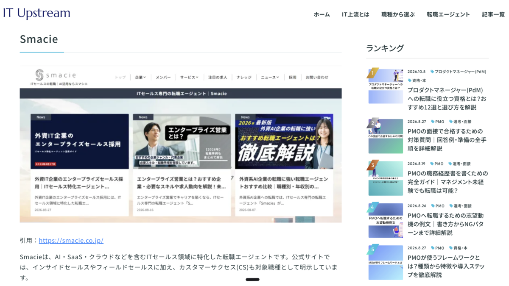Click the 選考・面接 tag on the 2026.8.26 article
This screenshot has width=509, height=286.
pos(460,206)
